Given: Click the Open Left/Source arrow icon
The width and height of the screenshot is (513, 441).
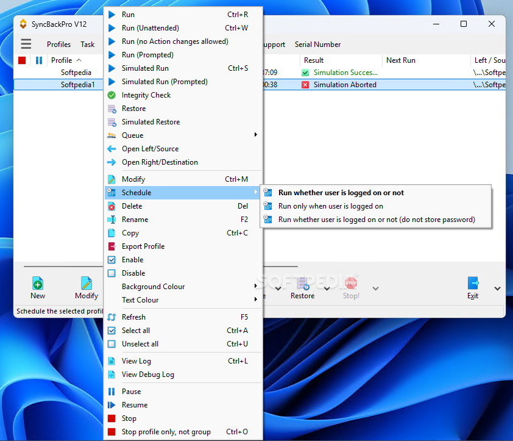Looking at the screenshot, I should [111, 149].
